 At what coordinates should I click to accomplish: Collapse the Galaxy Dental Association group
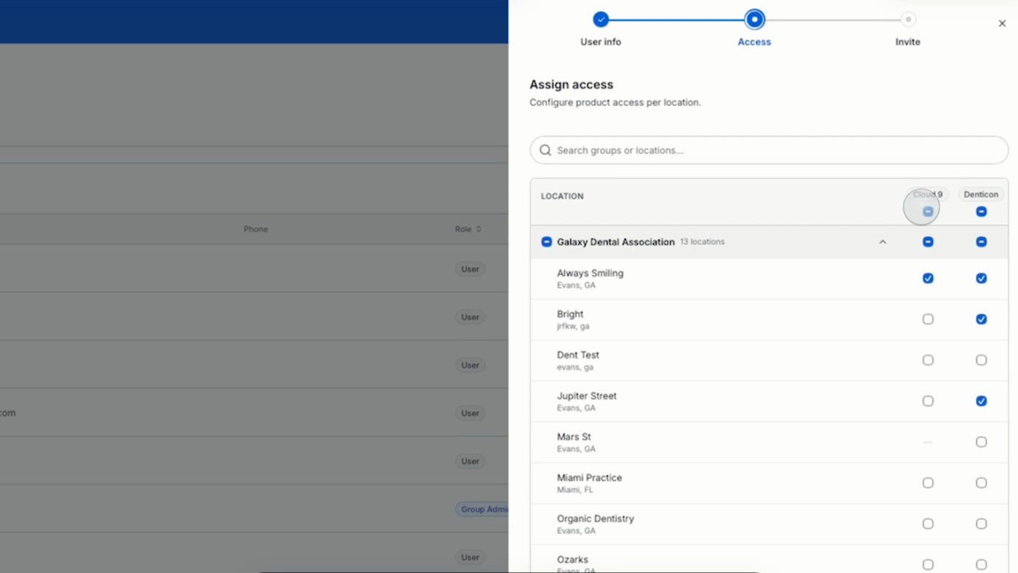pos(883,242)
